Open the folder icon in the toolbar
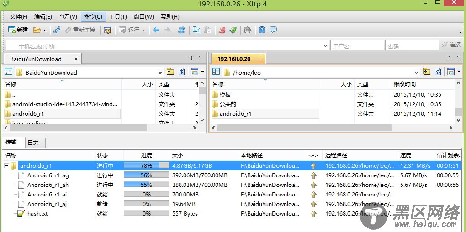Image resolution: width=466 pixels, height=232 pixels. (x=37, y=30)
